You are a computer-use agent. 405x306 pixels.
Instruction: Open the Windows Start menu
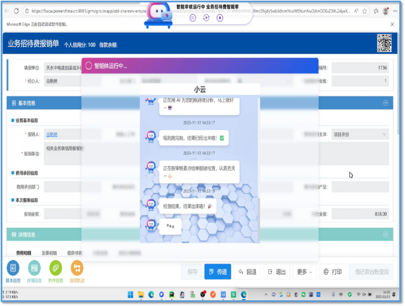point(130,295)
